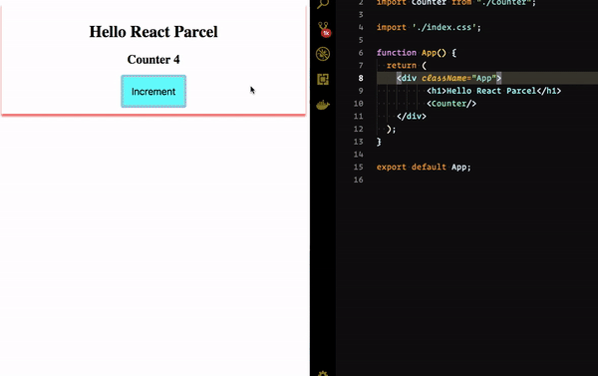The height and width of the screenshot is (376, 598).
Task: Click the import './index.css' line
Action: 429,27
